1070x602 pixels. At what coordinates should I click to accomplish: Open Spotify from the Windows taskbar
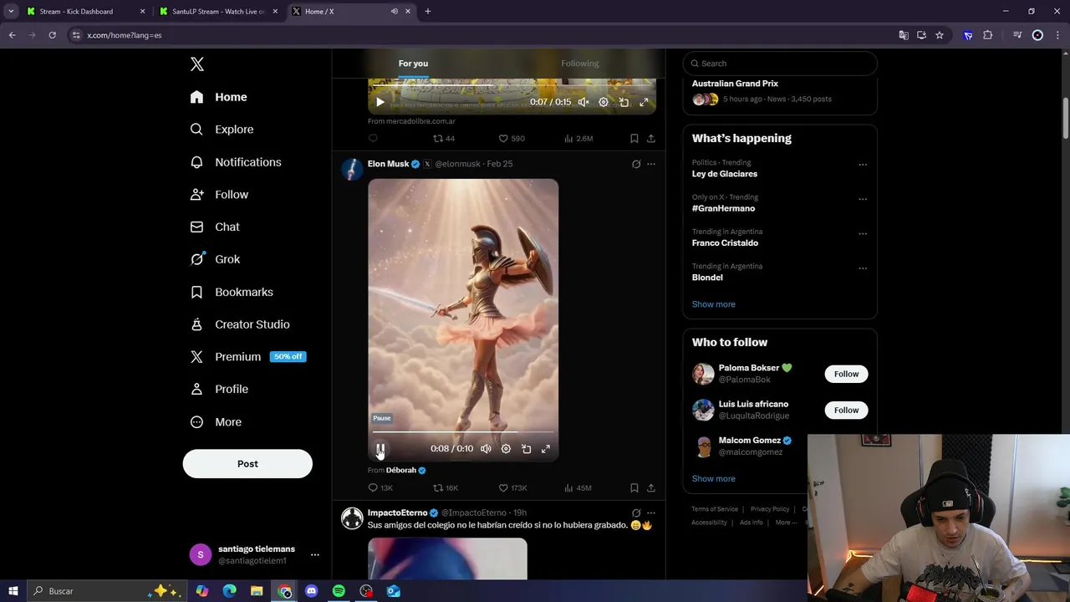(339, 591)
